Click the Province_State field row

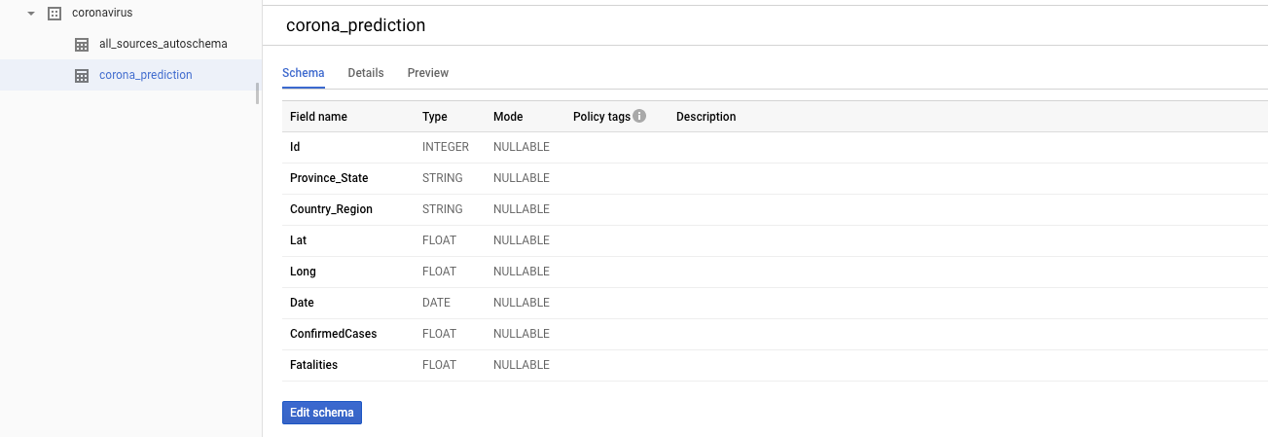tap(775, 178)
